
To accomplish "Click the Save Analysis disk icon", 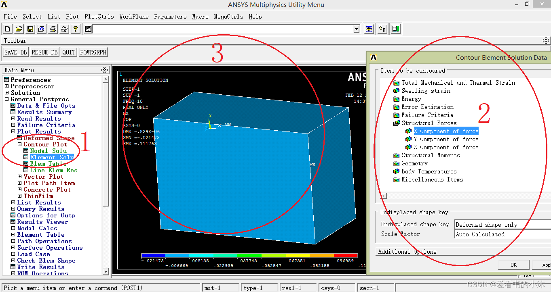I will click(30, 29).
